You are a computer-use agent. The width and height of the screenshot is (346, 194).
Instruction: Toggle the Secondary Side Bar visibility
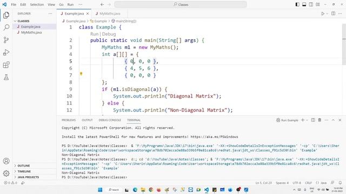pyautogui.click(x=311, y=4)
